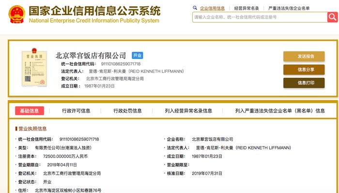
Task: Click header registration authority 北京市工商行政管理局海淀分局
Action: (x=115, y=78)
